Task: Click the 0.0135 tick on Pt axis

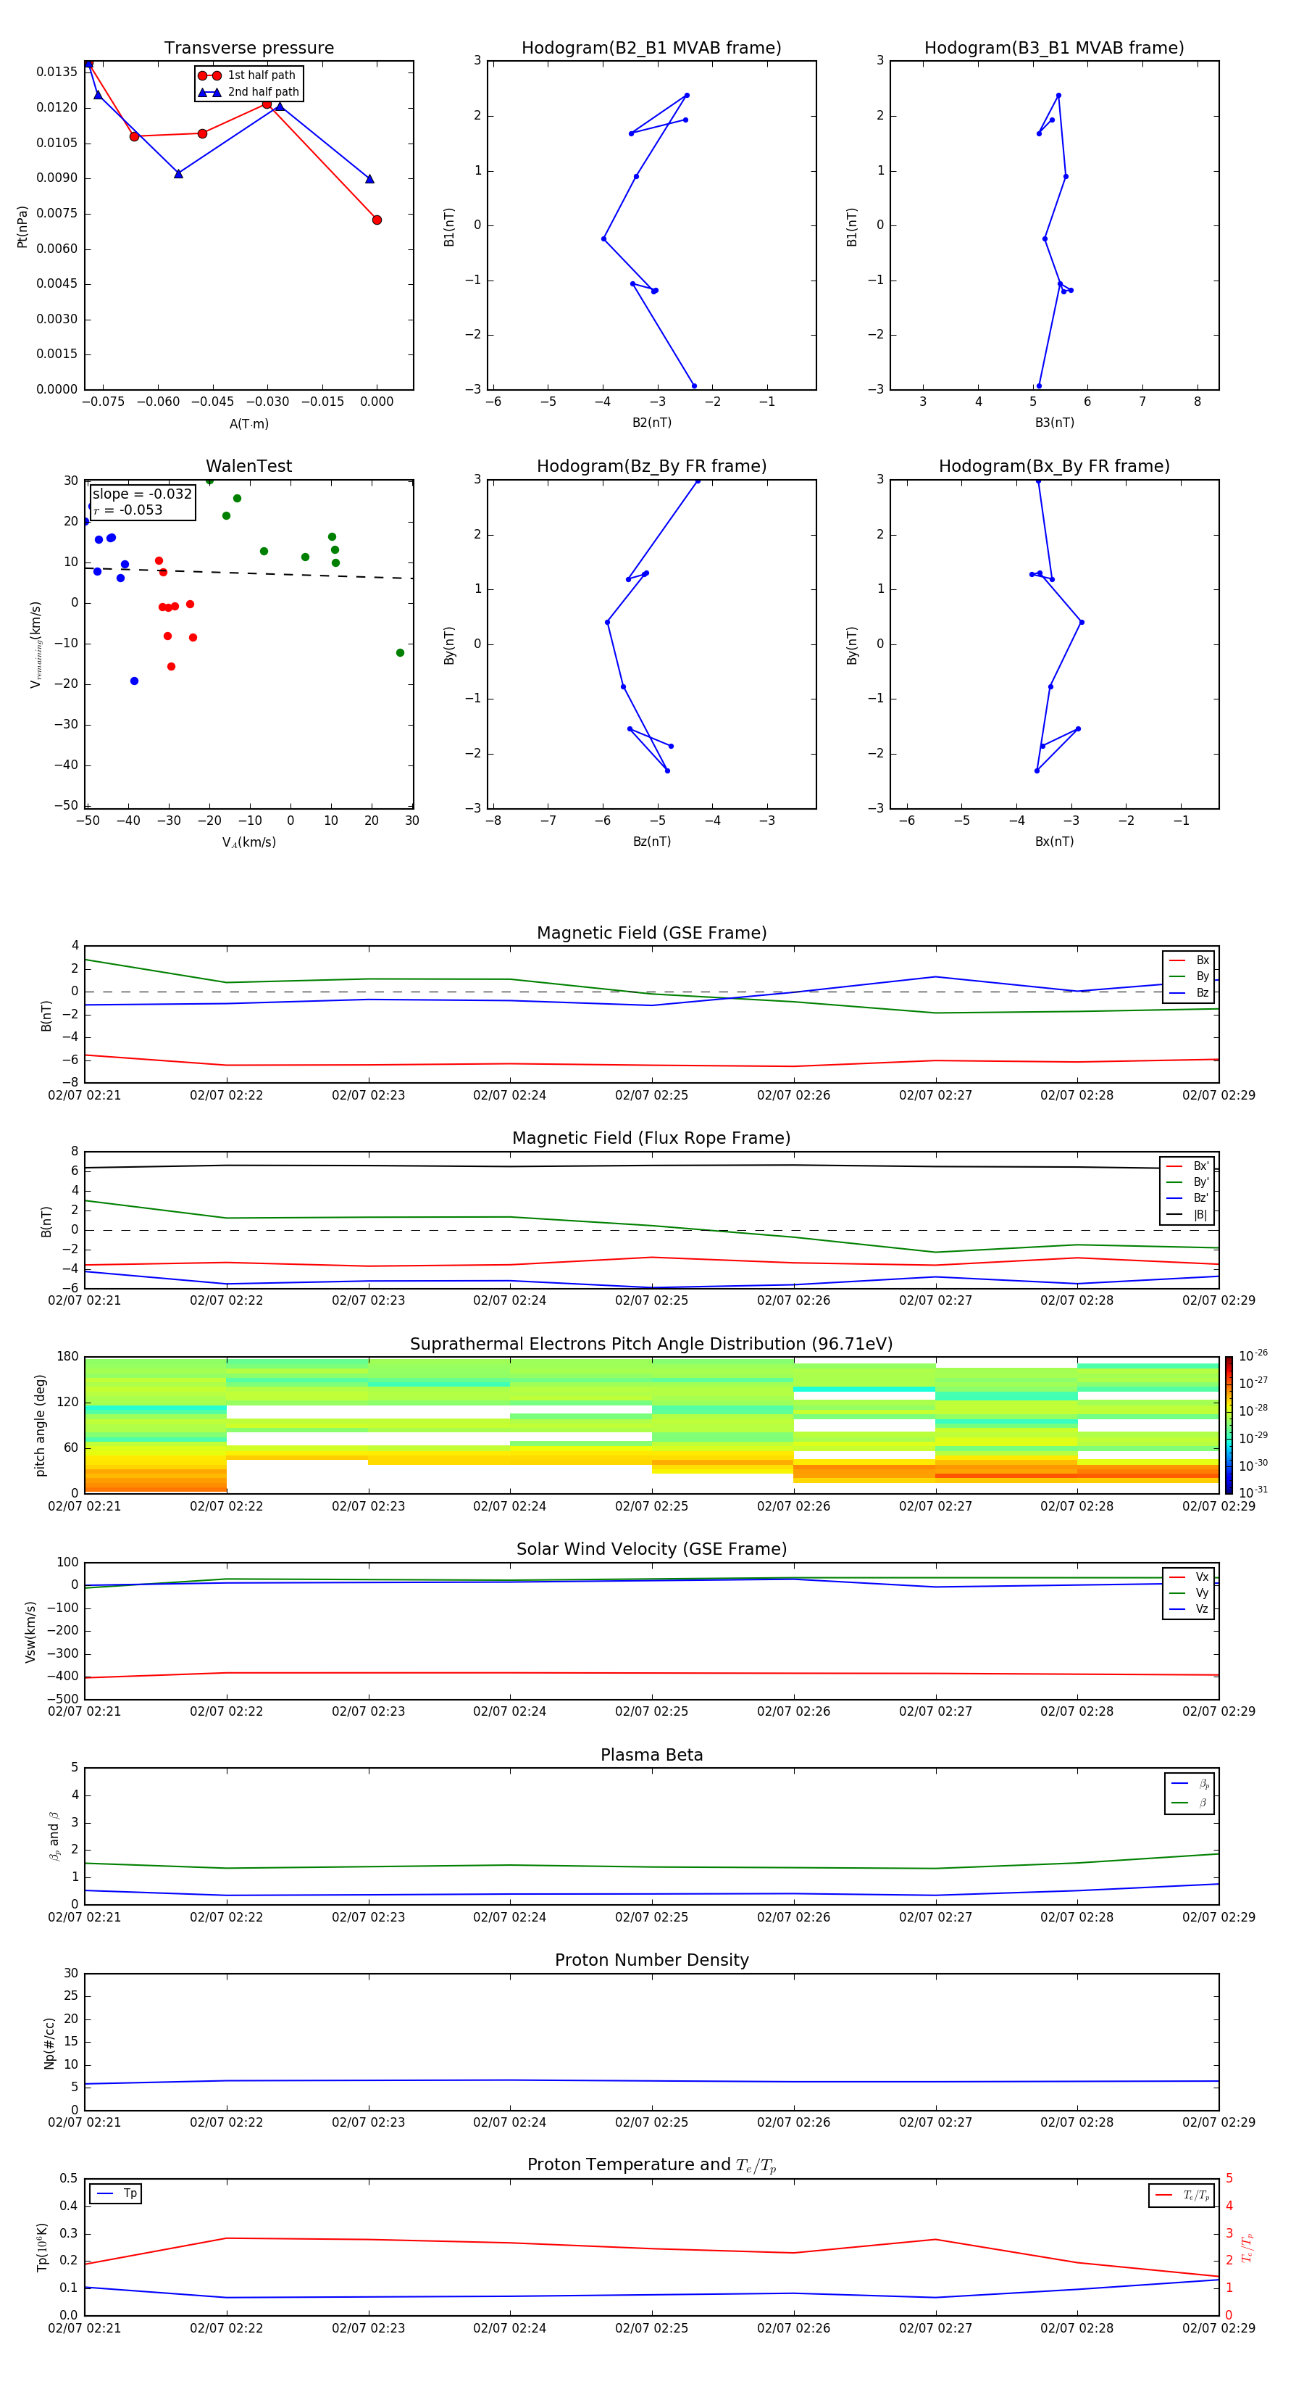Action: tap(57, 72)
